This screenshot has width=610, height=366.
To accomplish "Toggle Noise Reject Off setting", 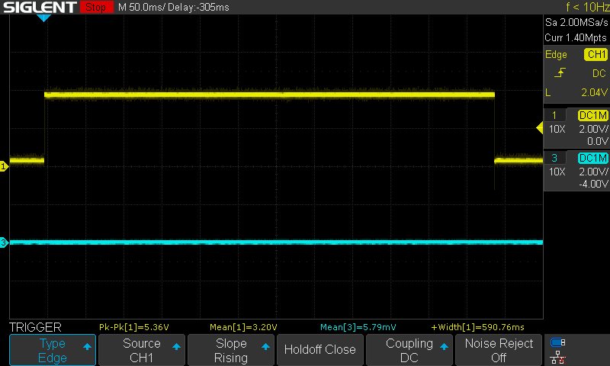I will [x=498, y=350].
